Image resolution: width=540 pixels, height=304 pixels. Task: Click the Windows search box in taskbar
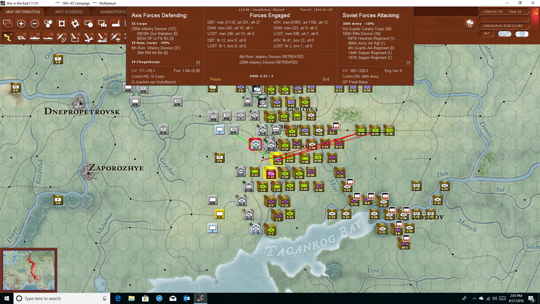62,298
